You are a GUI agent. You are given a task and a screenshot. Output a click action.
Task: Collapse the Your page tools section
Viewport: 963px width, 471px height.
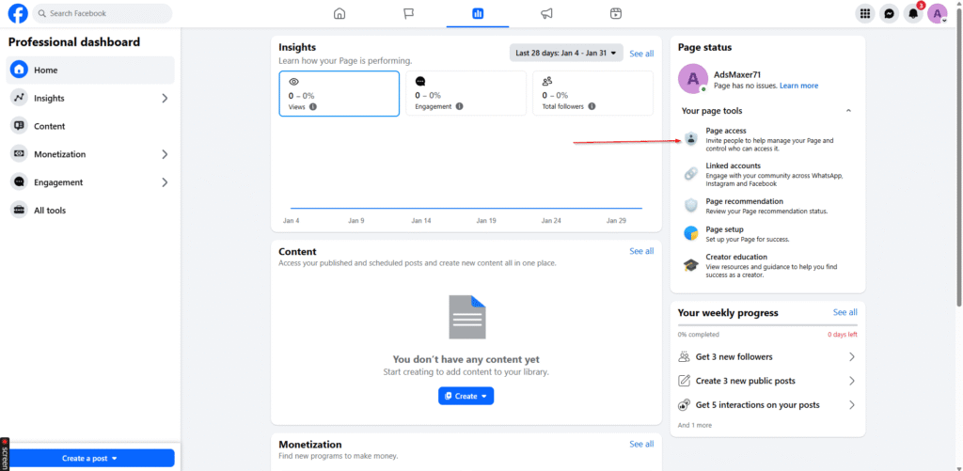click(848, 111)
